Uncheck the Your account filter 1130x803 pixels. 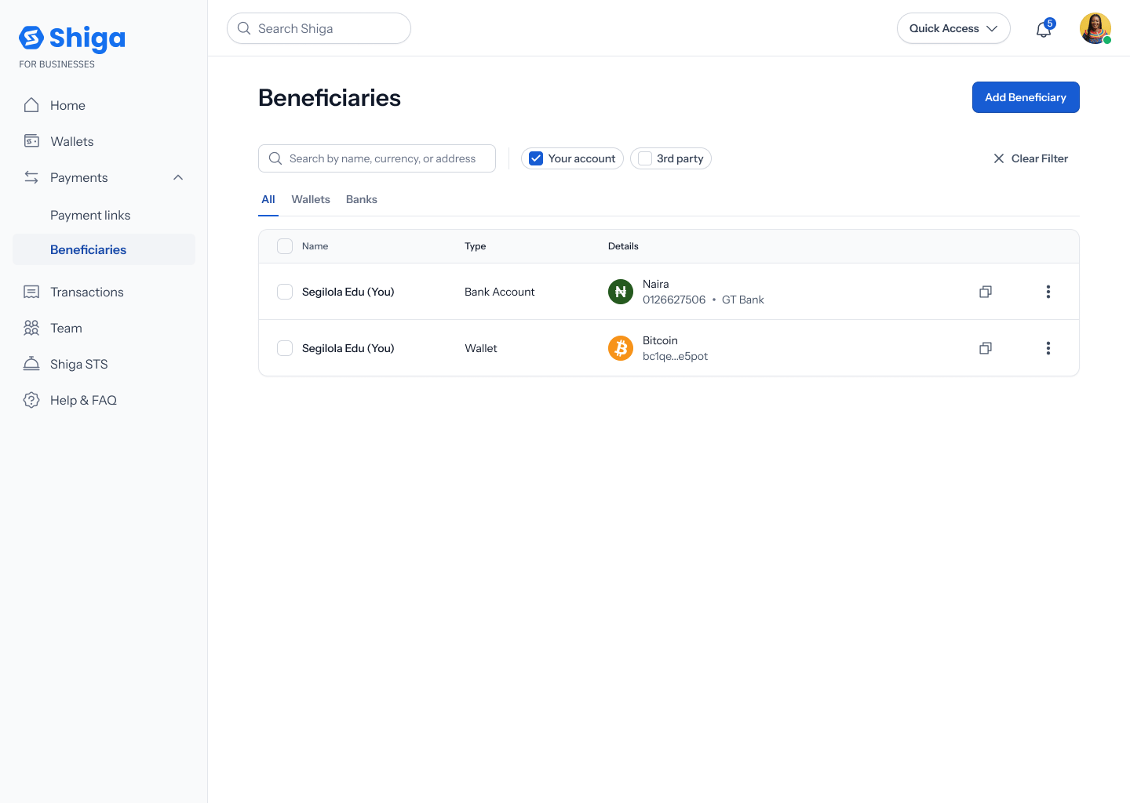tap(536, 158)
